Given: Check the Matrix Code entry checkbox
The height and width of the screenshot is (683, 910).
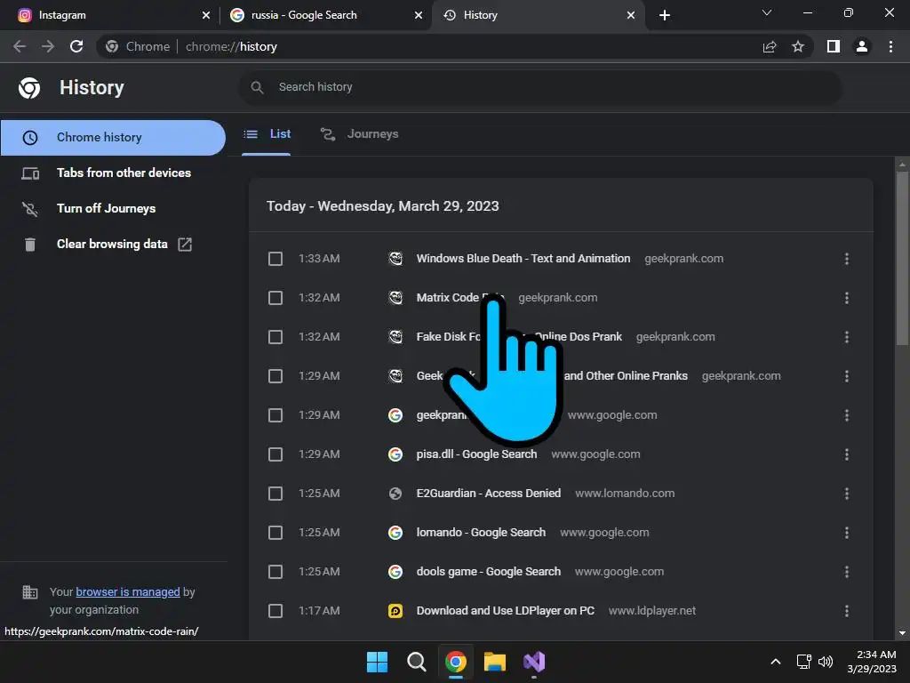Looking at the screenshot, I should point(275,298).
